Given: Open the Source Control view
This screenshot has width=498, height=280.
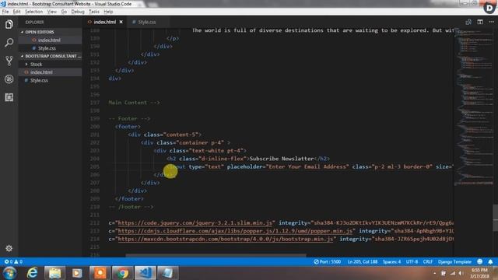Looking at the screenshot, I should pos(9,61).
